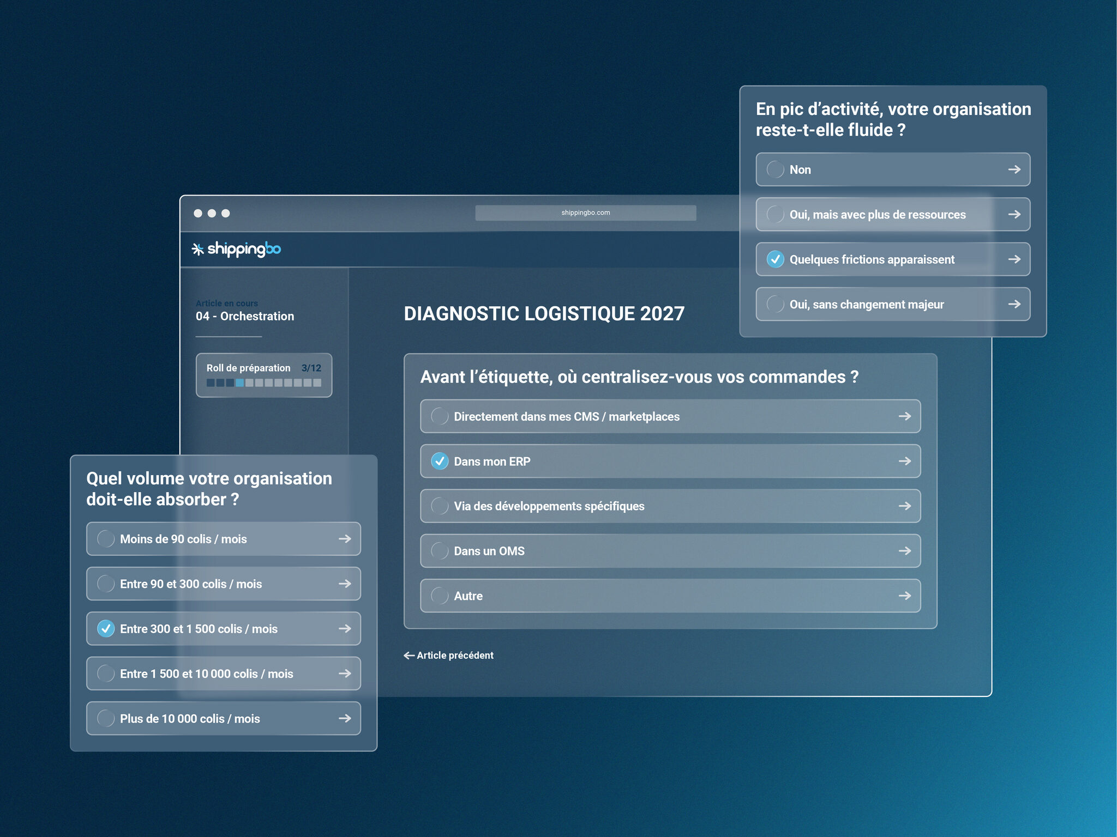The image size is (1117, 837).
Task: Click the arrow on 'Entre 300 et 1 500 colis / mois'
Action: (345, 629)
